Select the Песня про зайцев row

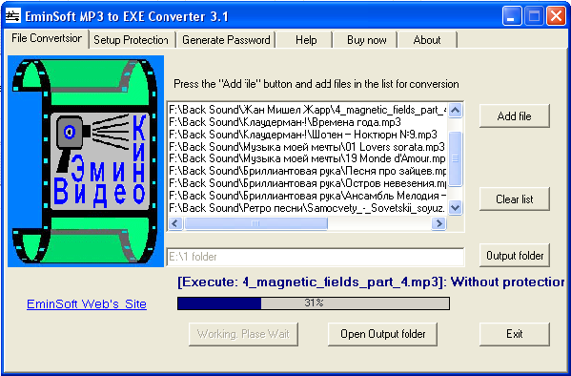pos(307,171)
